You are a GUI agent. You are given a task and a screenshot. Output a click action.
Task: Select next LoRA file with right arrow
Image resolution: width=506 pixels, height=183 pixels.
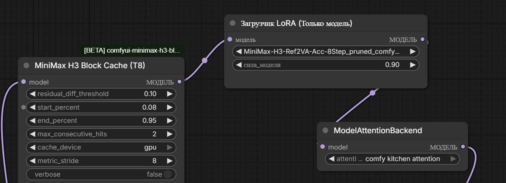click(x=412, y=51)
